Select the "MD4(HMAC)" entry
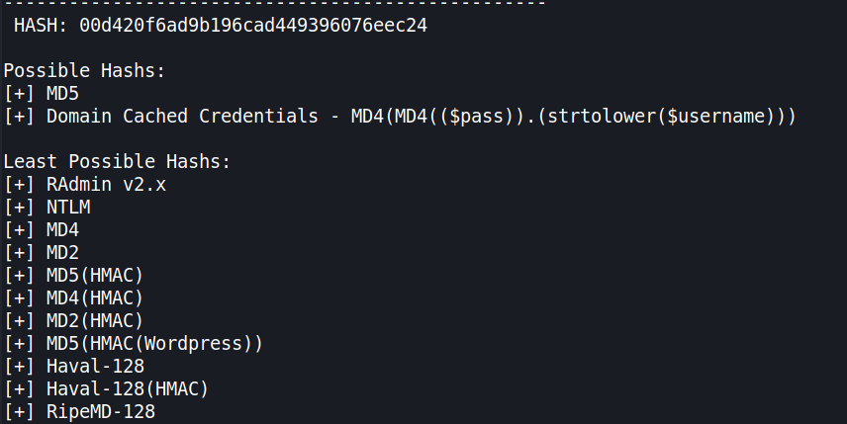 click(94, 297)
